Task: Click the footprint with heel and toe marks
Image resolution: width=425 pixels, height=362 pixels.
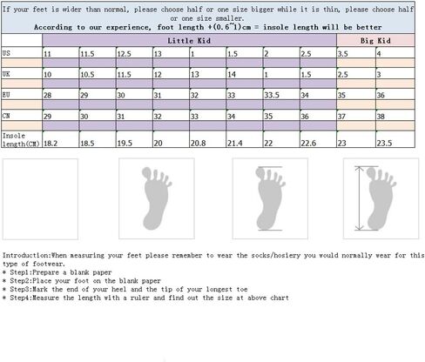Action: 270,198
